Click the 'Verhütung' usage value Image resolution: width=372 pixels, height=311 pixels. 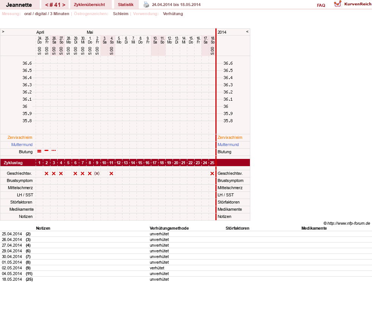(x=173, y=14)
